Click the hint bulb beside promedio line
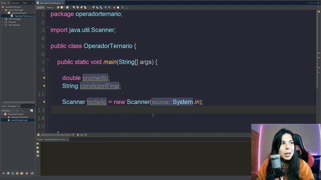 44,78
